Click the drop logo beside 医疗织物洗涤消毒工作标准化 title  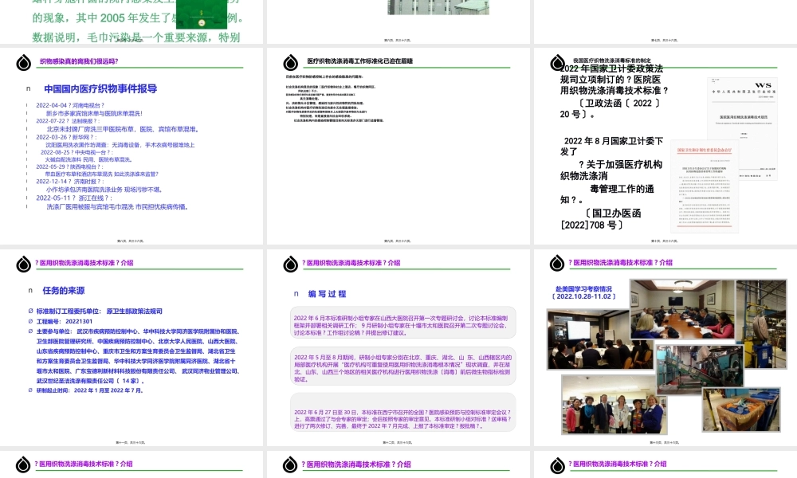click(x=291, y=62)
